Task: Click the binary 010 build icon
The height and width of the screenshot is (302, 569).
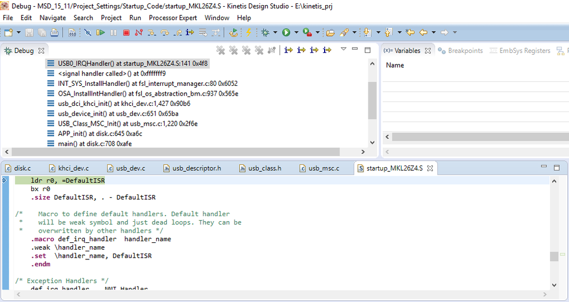Action: tap(72, 32)
